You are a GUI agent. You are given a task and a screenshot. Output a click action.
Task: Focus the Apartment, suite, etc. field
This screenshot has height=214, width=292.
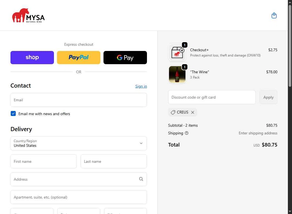(x=79, y=197)
